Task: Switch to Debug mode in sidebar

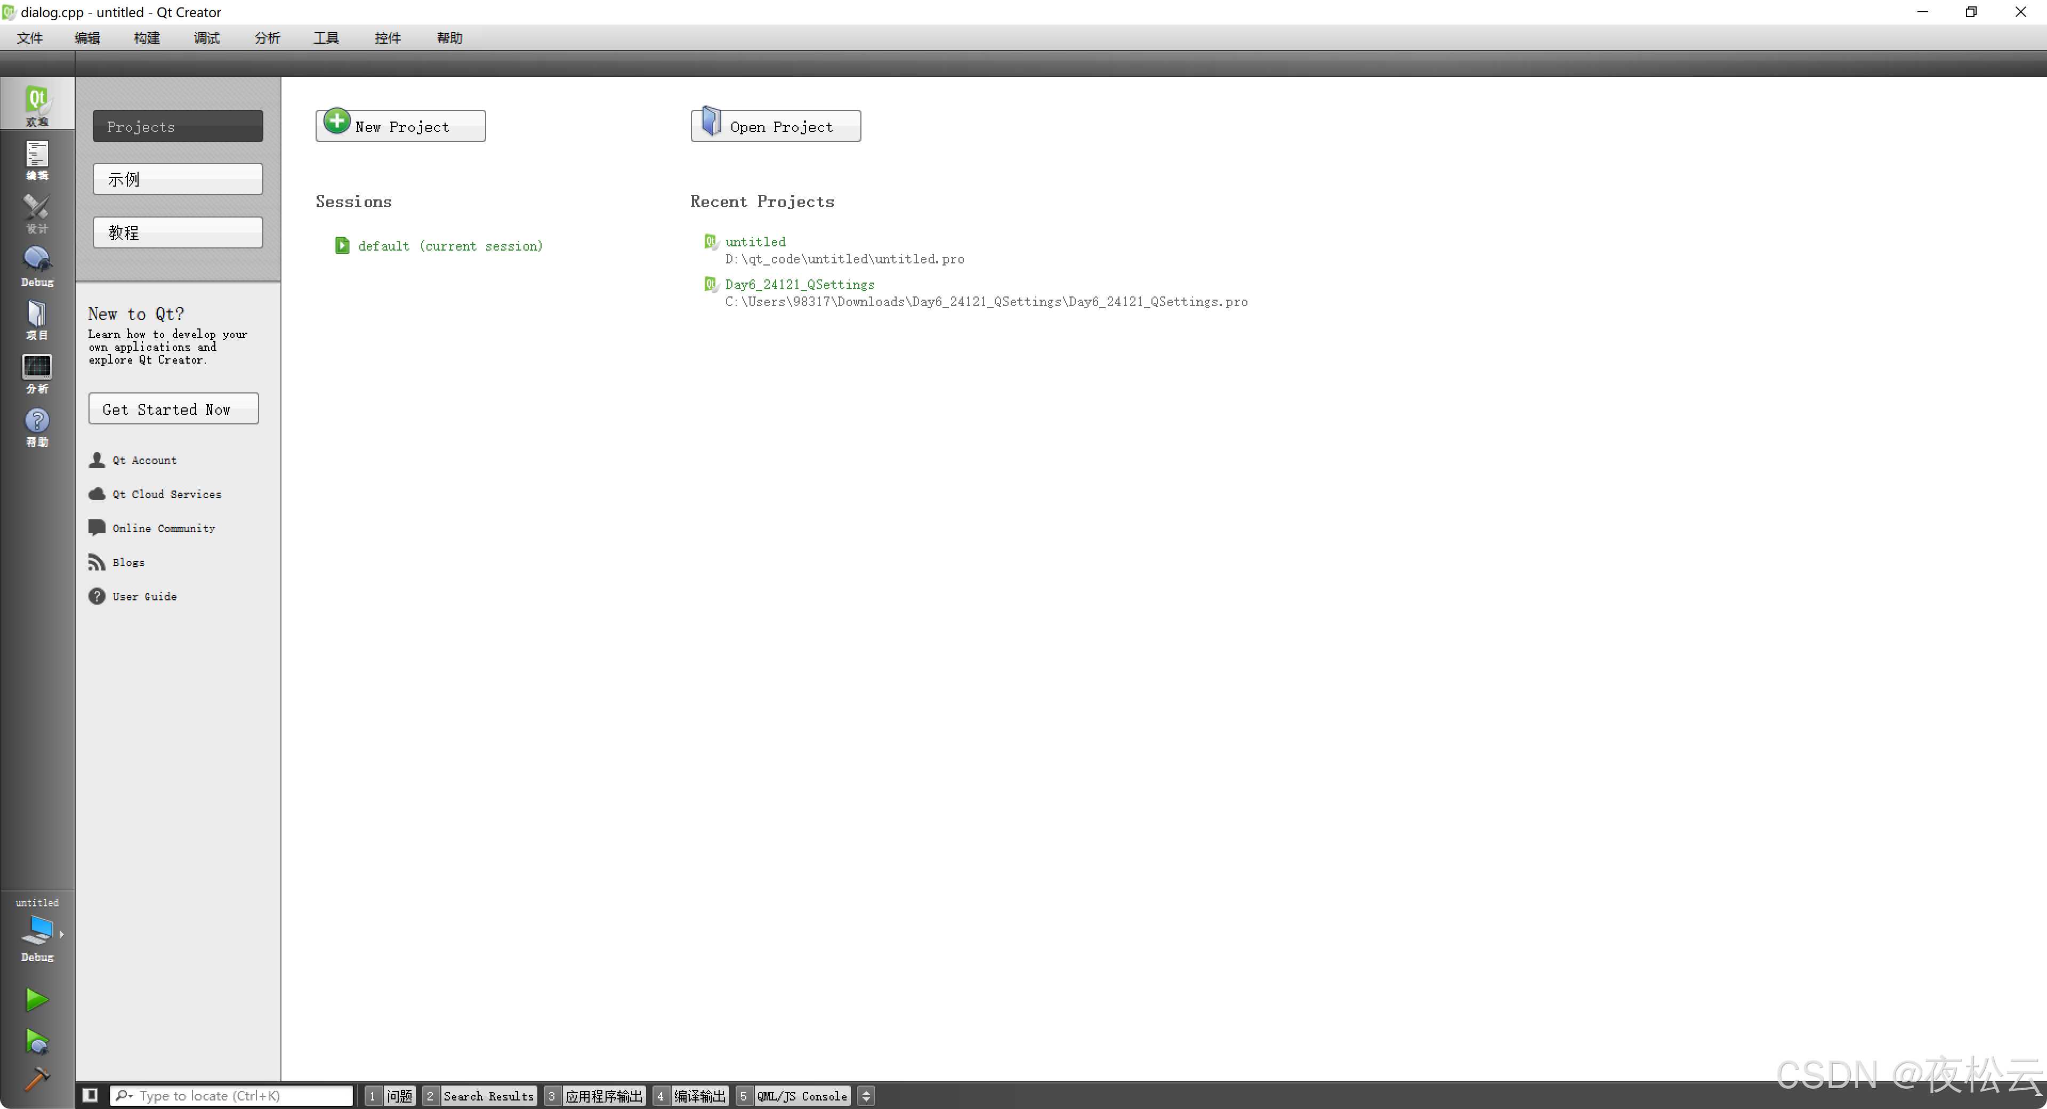Action: pos(37,266)
